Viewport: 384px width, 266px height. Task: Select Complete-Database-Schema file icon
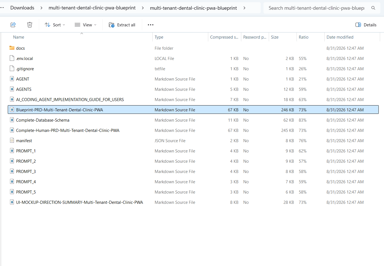[12, 120]
